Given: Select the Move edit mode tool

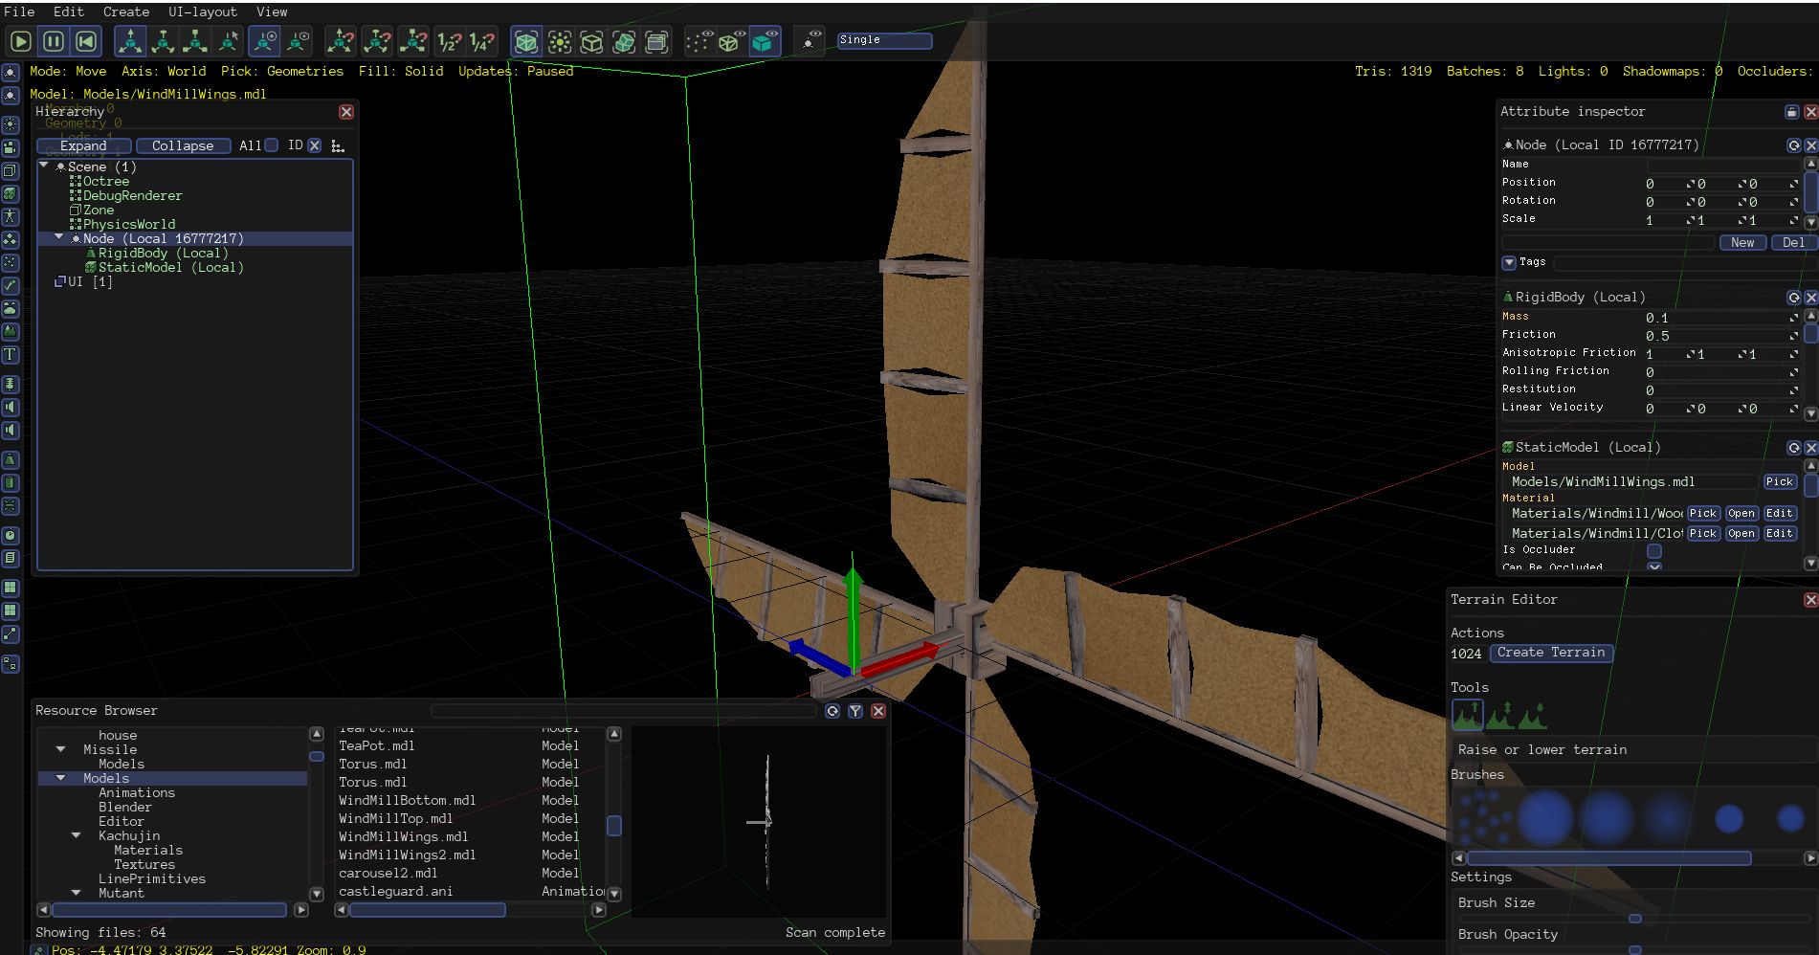Looking at the screenshot, I should pyautogui.click(x=130, y=41).
